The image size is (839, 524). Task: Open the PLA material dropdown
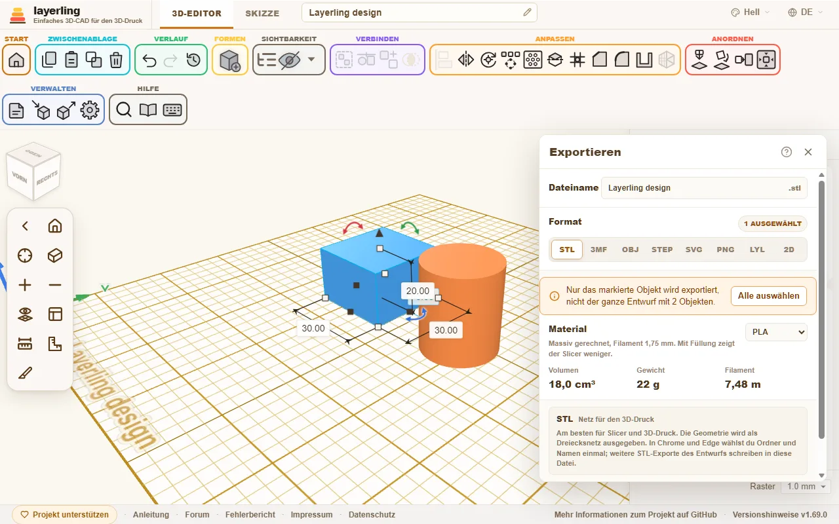776,332
